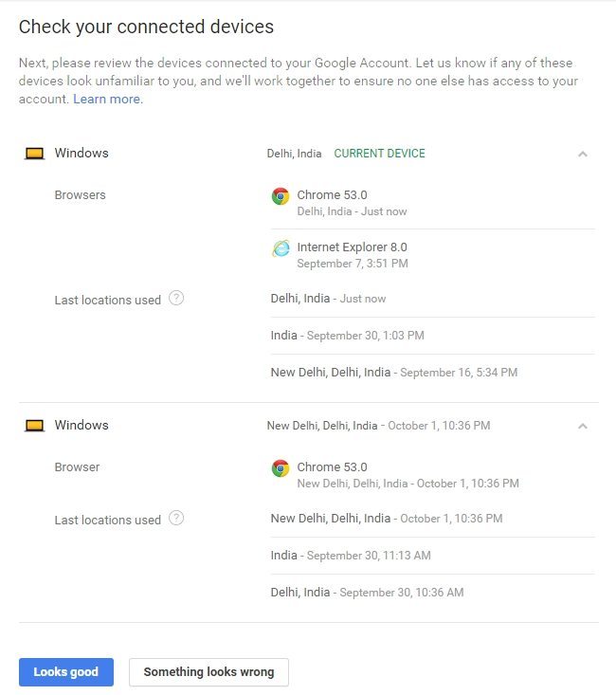The height and width of the screenshot is (695, 616).
Task: Open the help icon beside the first Last locations used
Action: [176, 298]
